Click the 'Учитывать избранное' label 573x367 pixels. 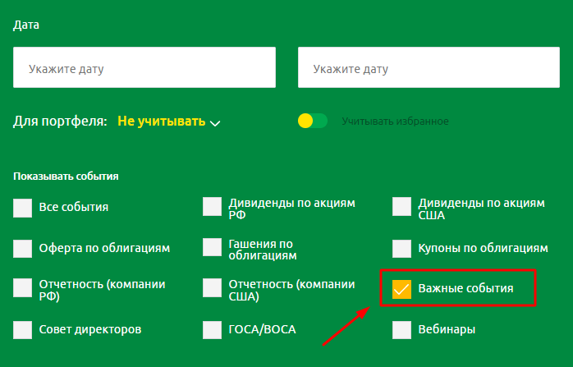(x=395, y=122)
